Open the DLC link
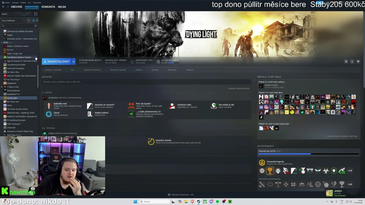365x205 pixels. pos(73,70)
